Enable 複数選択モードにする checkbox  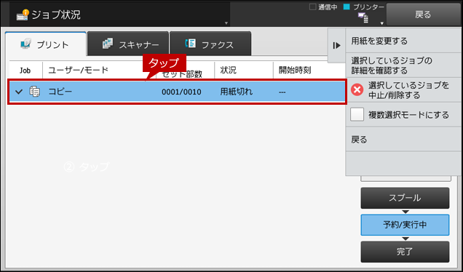pos(357,114)
